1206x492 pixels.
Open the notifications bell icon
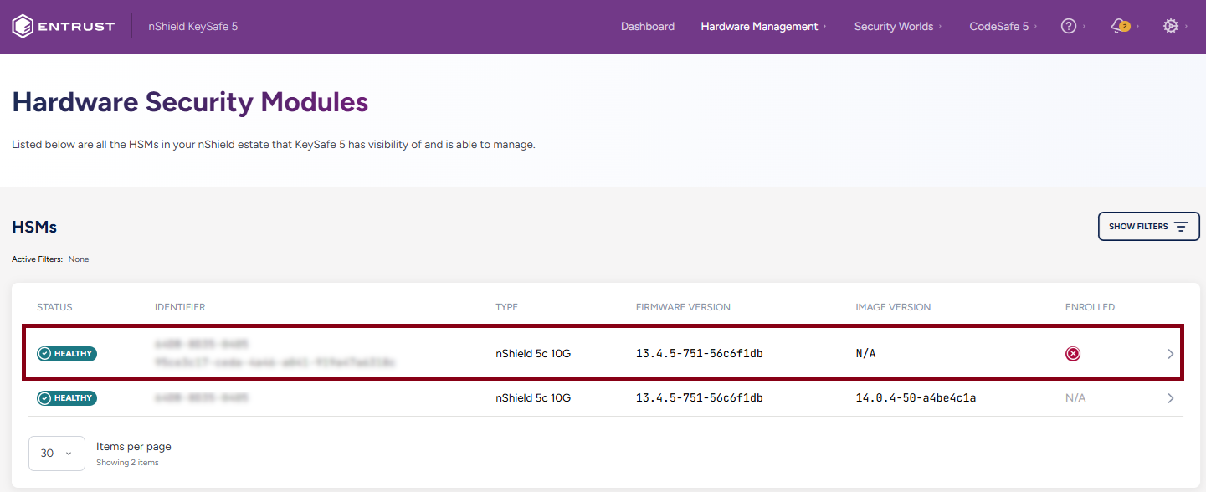click(1119, 27)
